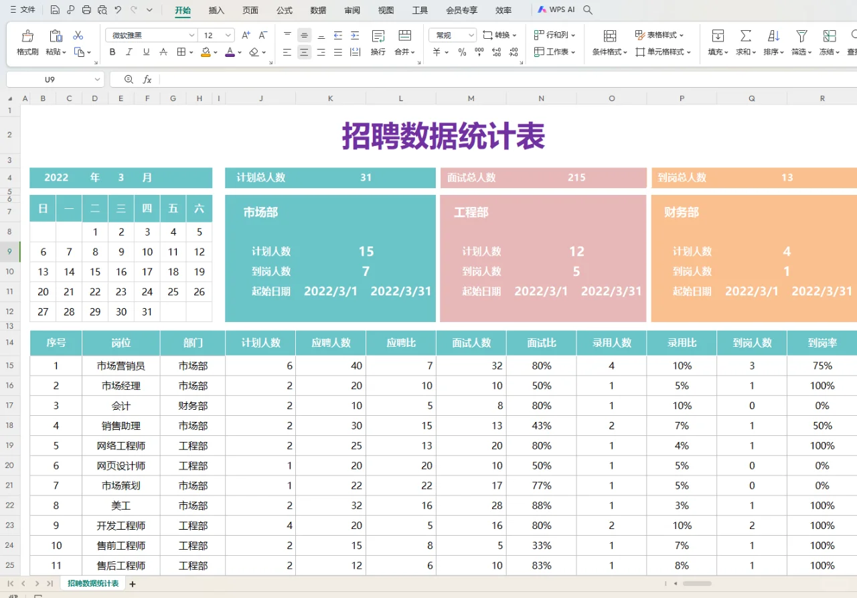Toggle align right
Viewport: 857px width, 598px height.
[321, 52]
